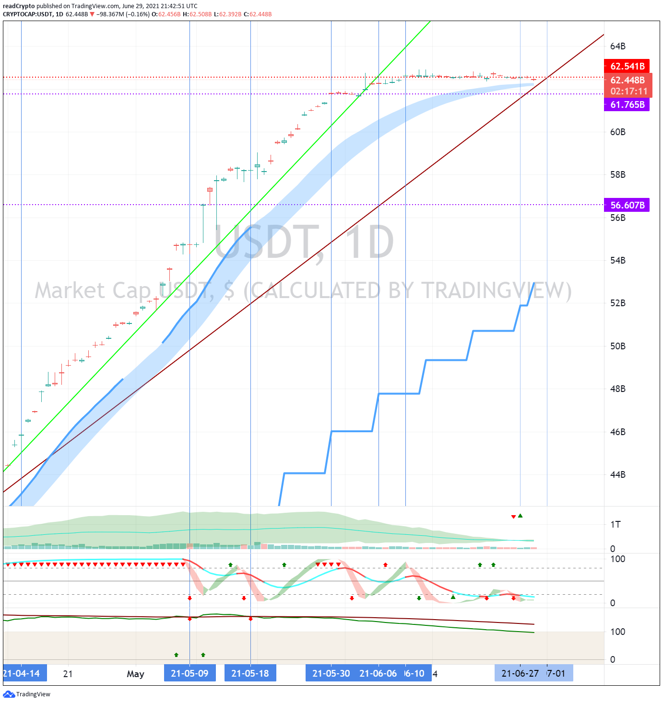Click the green up arrow in volume pane
This screenshot has width=663, height=703.
[x=520, y=516]
